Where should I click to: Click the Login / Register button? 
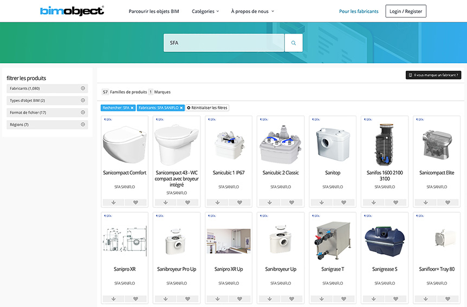(406, 11)
